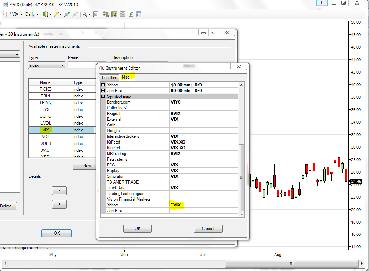The height and width of the screenshot is (271, 369).
Task: Click the Delete button in Instrument Manager
Action: [8, 206]
